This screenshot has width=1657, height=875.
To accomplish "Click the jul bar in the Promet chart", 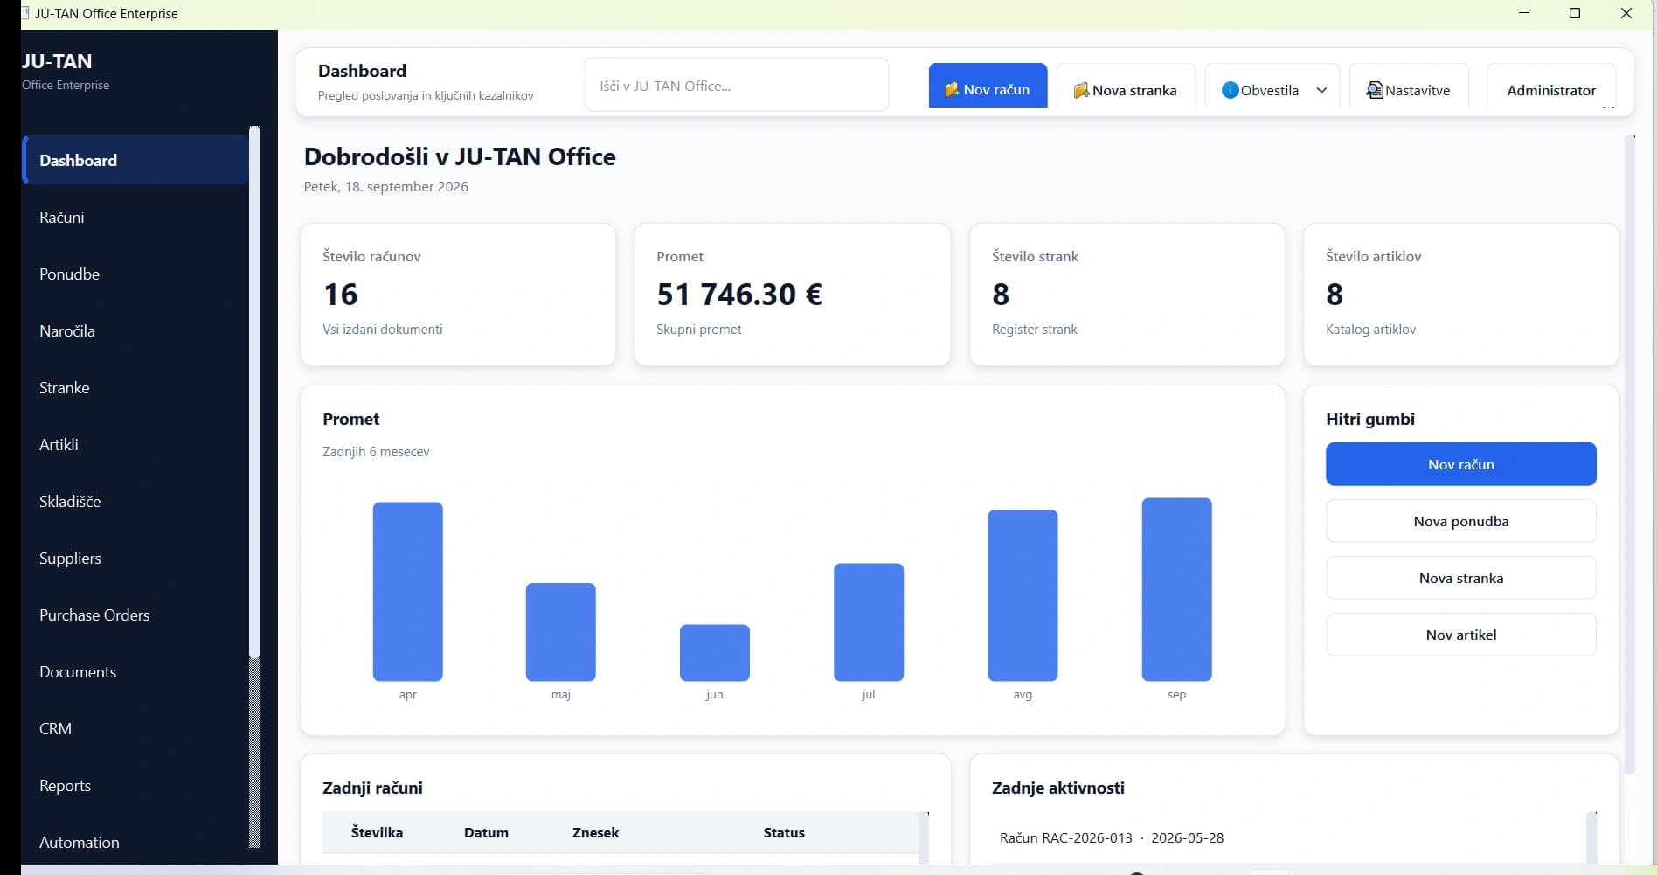I will tap(869, 622).
